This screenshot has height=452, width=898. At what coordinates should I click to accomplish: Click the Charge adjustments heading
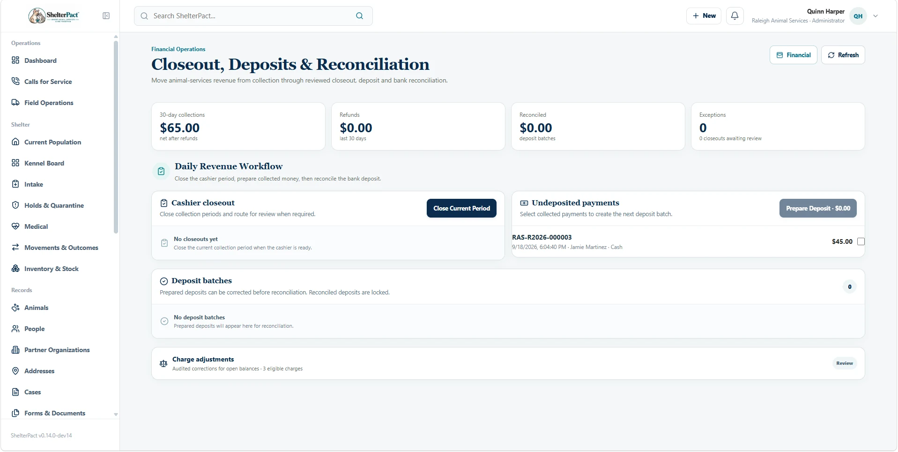[x=203, y=359]
